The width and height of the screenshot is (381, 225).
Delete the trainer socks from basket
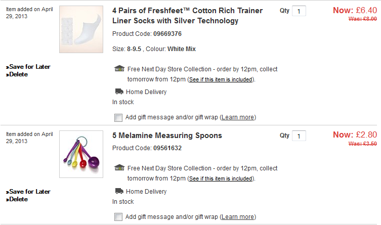[x=18, y=74]
